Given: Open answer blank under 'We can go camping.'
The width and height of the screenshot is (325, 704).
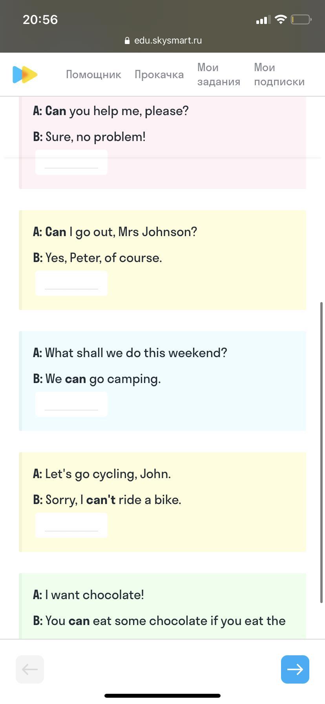Looking at the screenshot, I should pos(71,404).
